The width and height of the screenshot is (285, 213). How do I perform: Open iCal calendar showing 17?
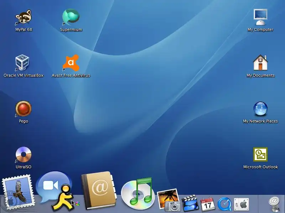[207, 204]
